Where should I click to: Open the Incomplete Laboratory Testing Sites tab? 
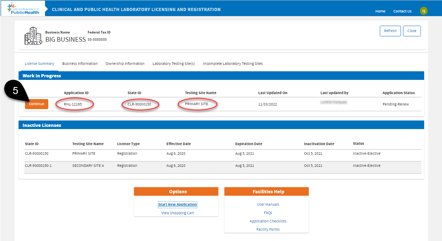(x=233, y=63)
